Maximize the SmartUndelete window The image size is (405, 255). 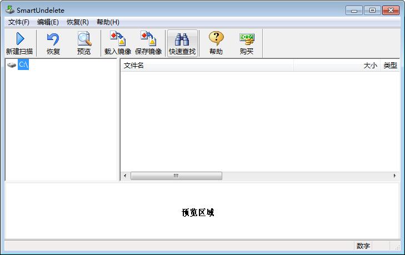372,11
